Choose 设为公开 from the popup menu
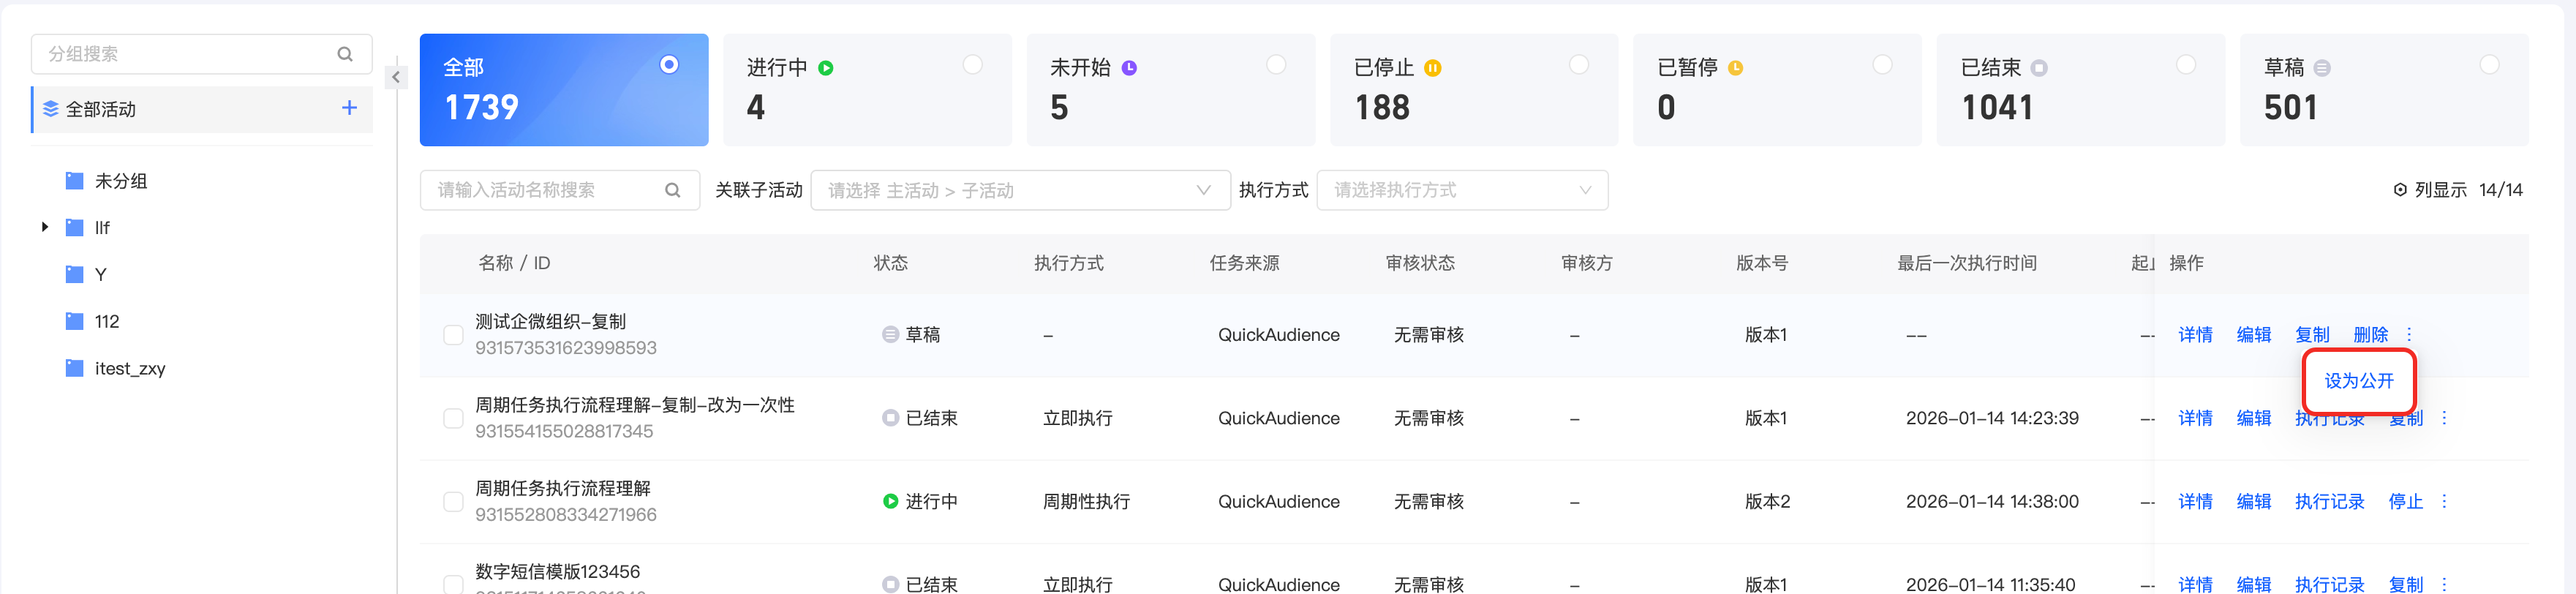The height and width of the screenshot is (594, 2576). pos(2359,381)
